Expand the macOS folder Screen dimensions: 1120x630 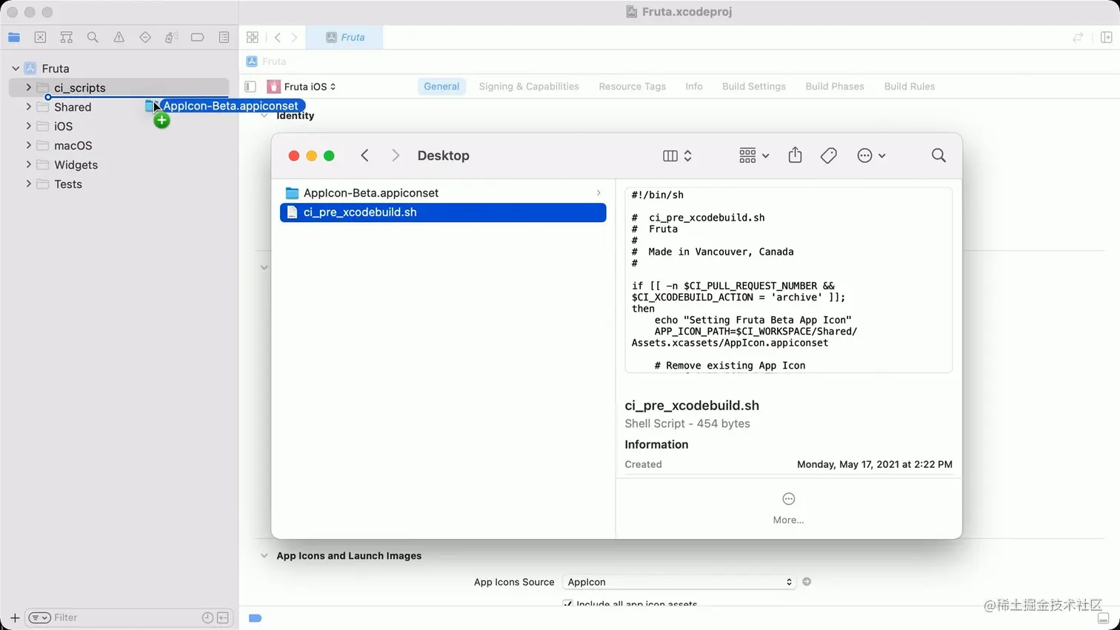point(29,145)
